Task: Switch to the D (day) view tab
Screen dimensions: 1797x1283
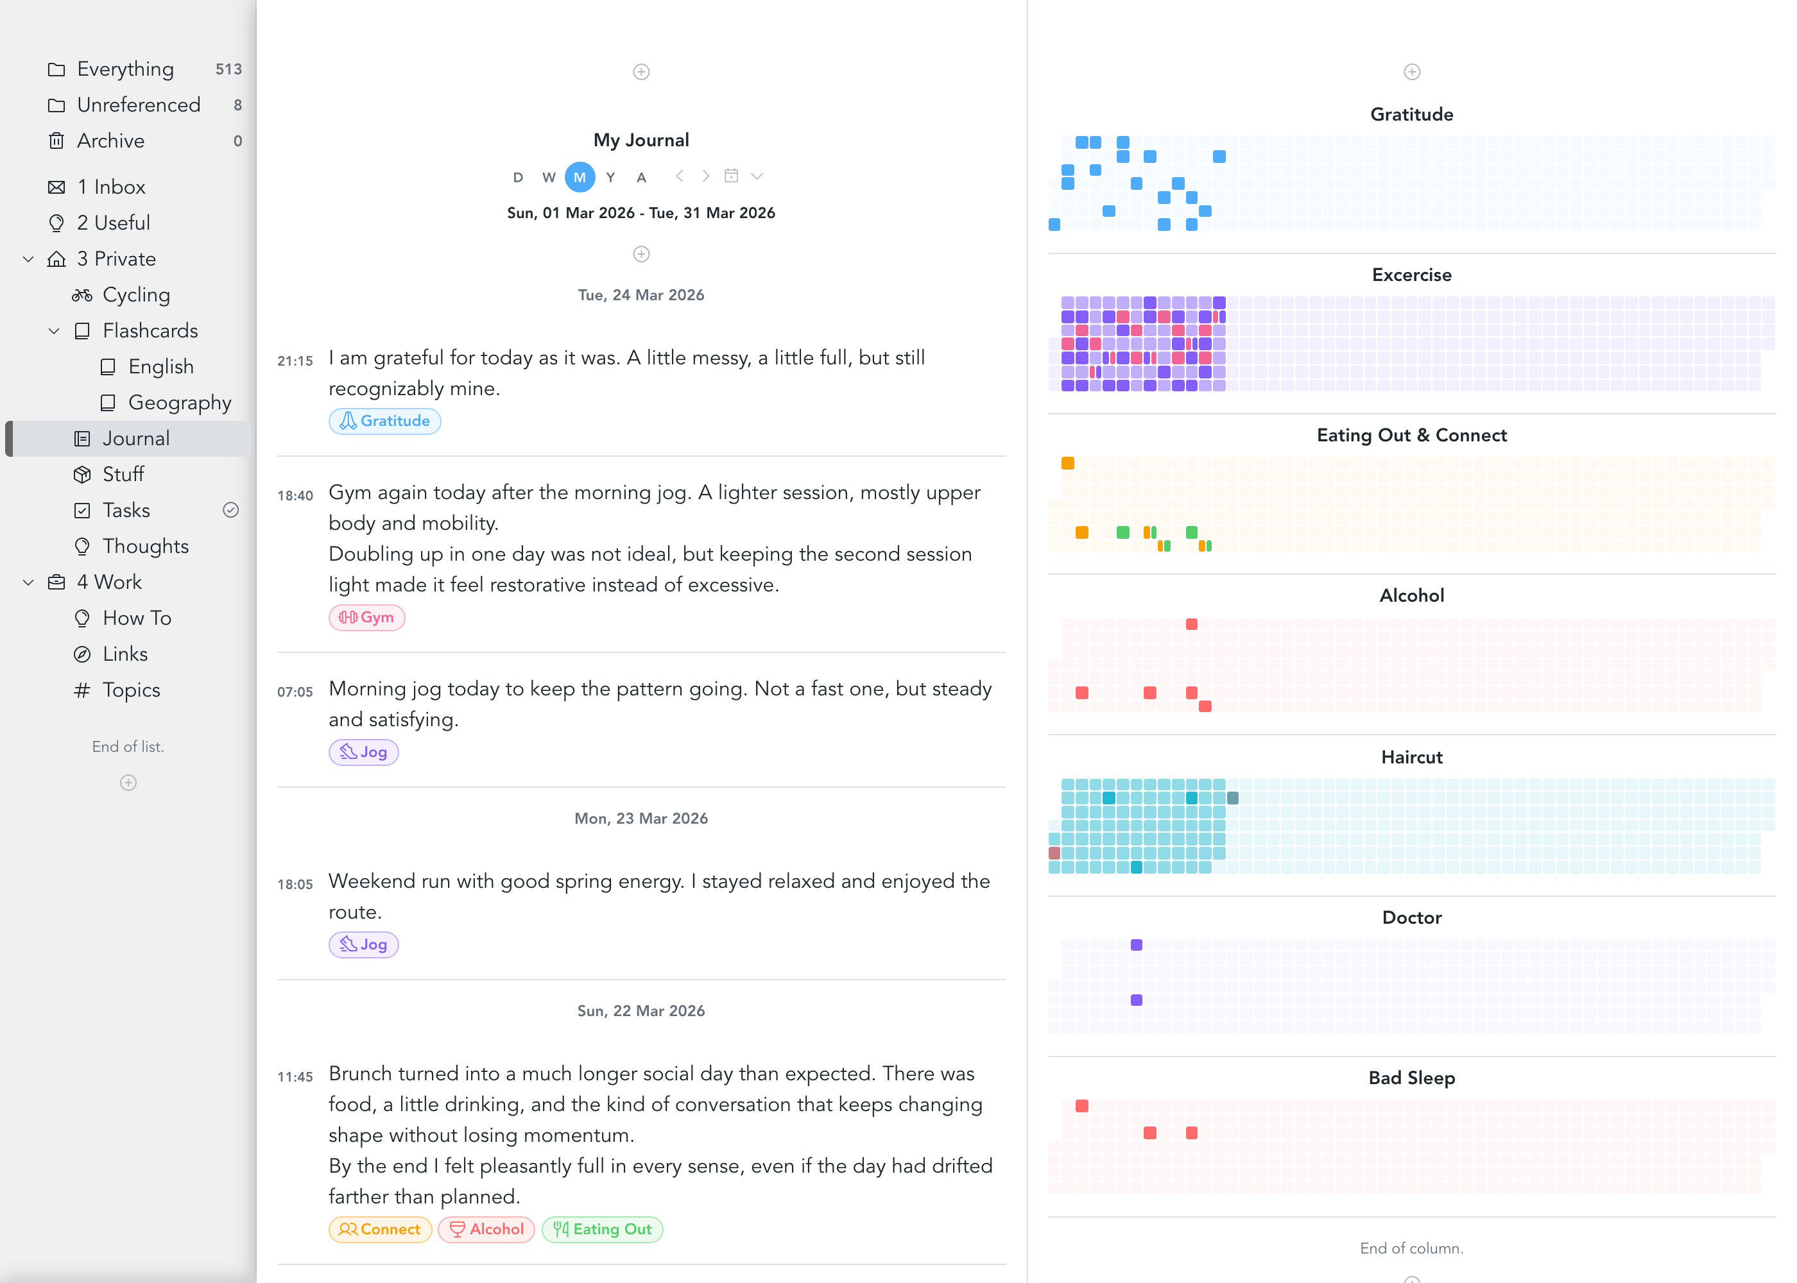Action: pyautogui.click(x=518, y=176)
